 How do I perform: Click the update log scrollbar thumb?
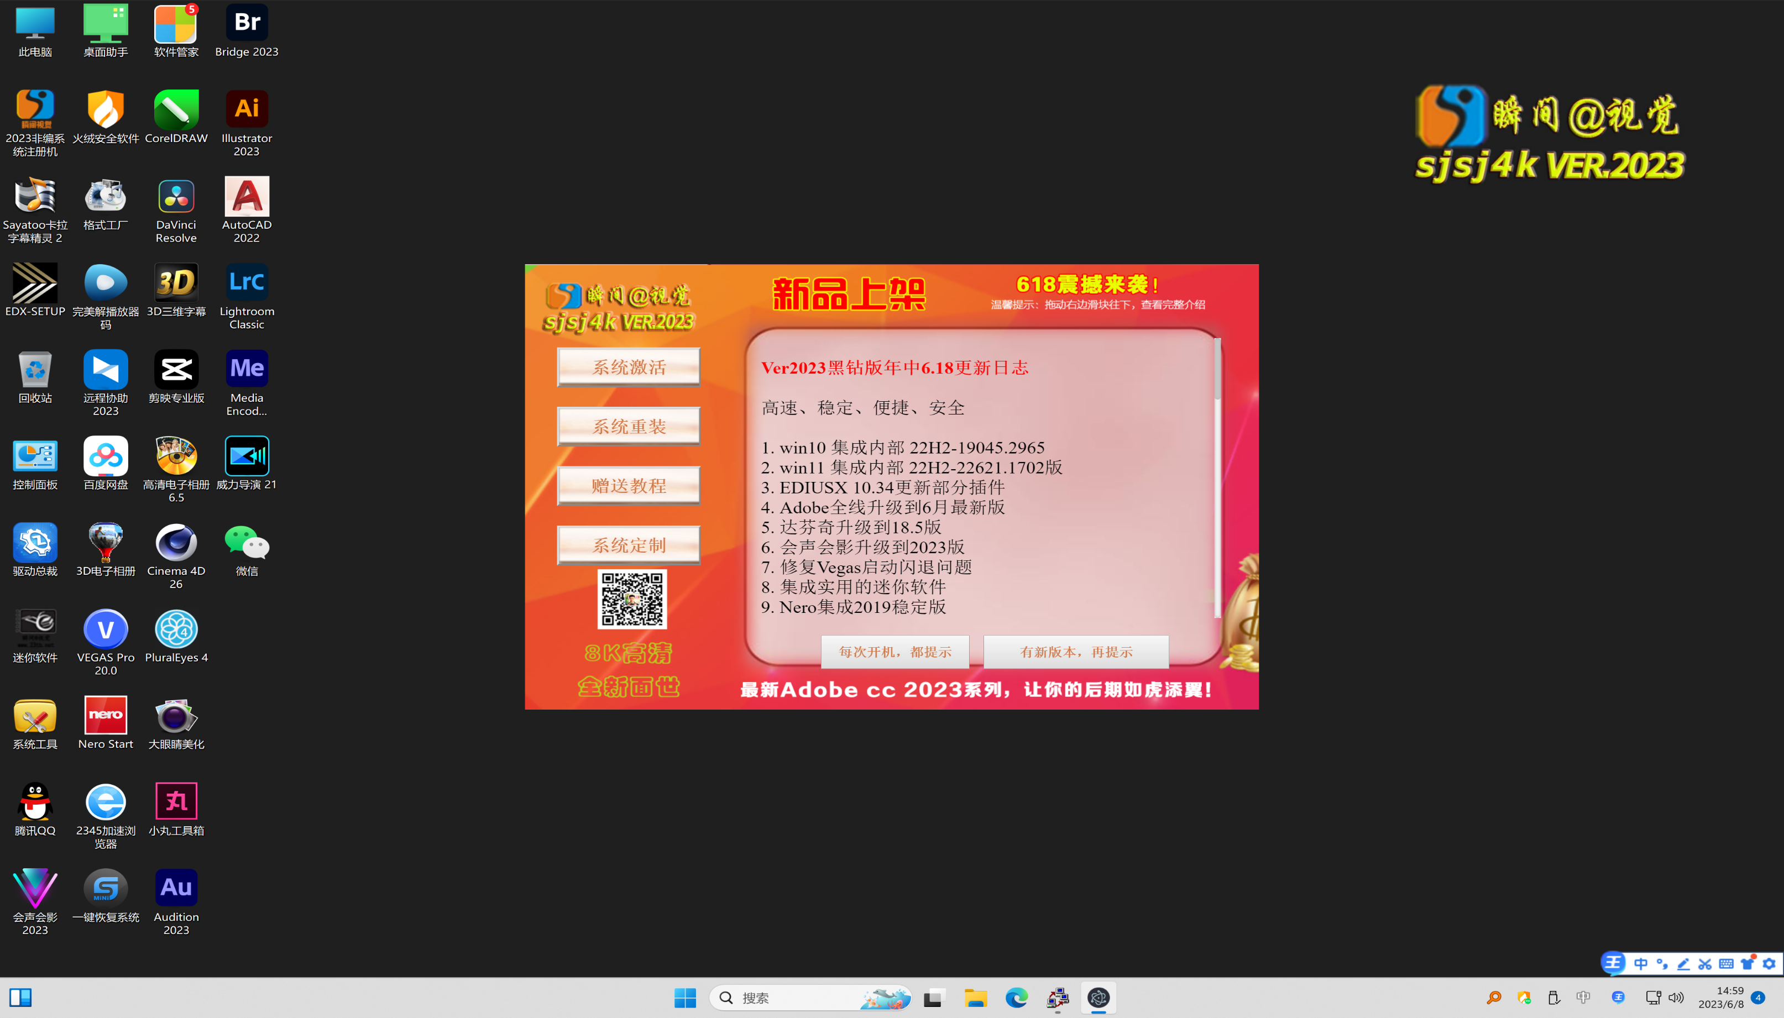1217,369
